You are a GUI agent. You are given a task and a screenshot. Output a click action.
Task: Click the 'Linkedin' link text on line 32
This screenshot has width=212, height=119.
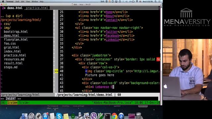click(x=112, y=40)
